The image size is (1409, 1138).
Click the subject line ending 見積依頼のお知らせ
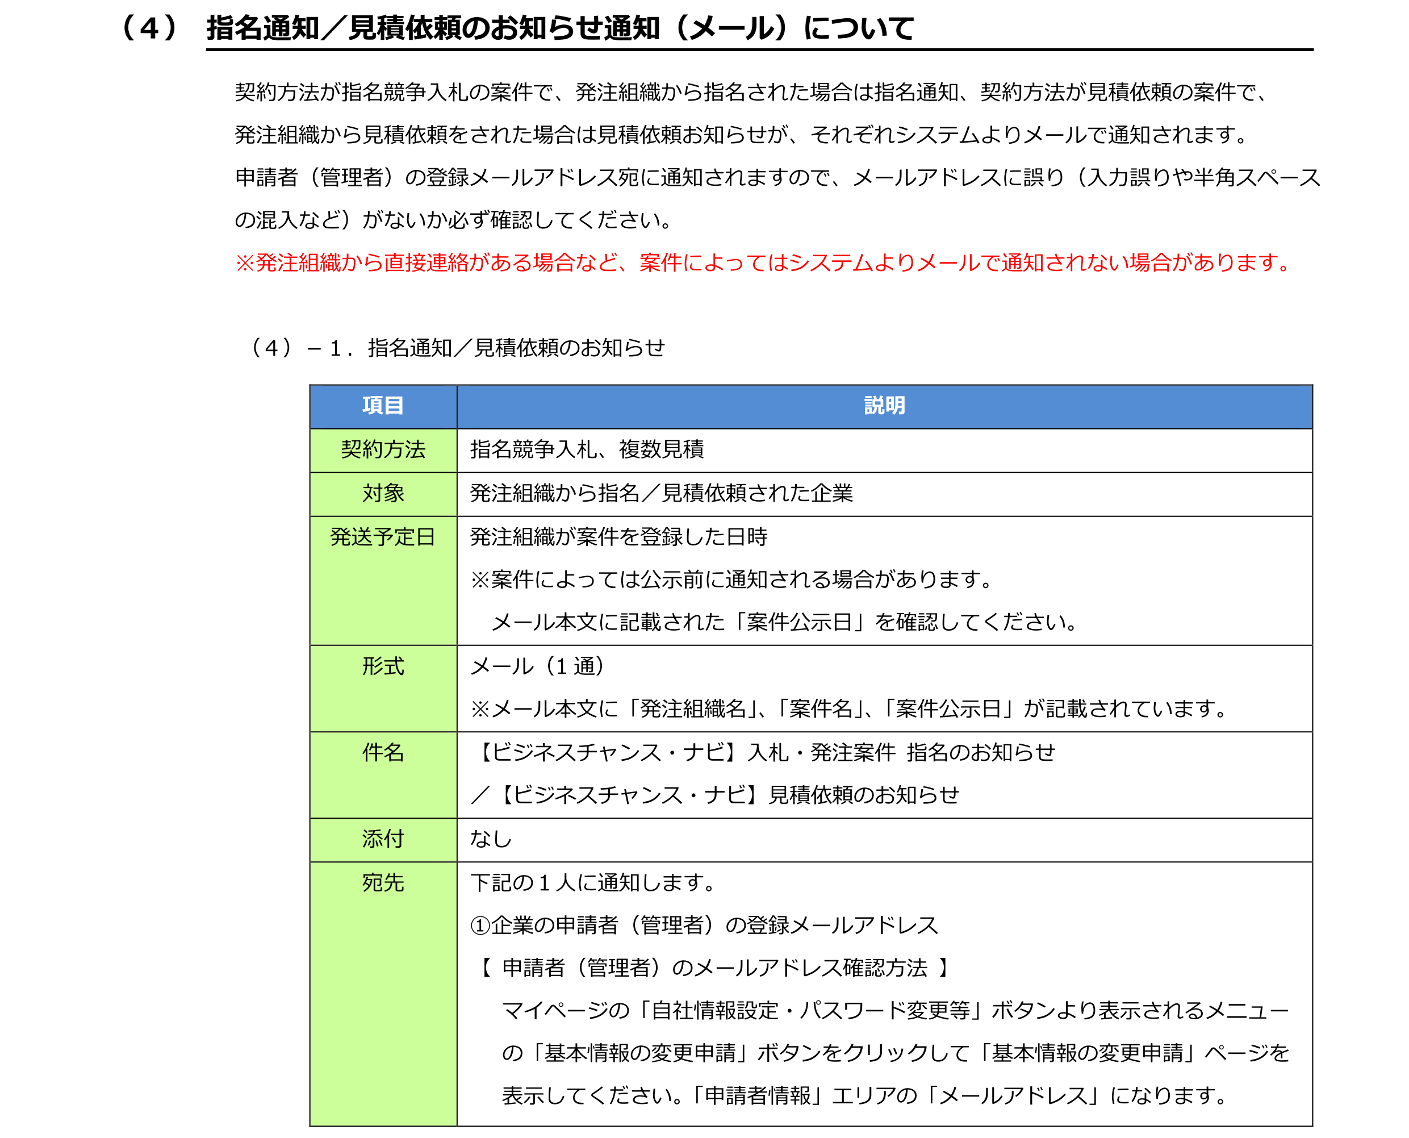pyautogui.click(x=716, y=796)
